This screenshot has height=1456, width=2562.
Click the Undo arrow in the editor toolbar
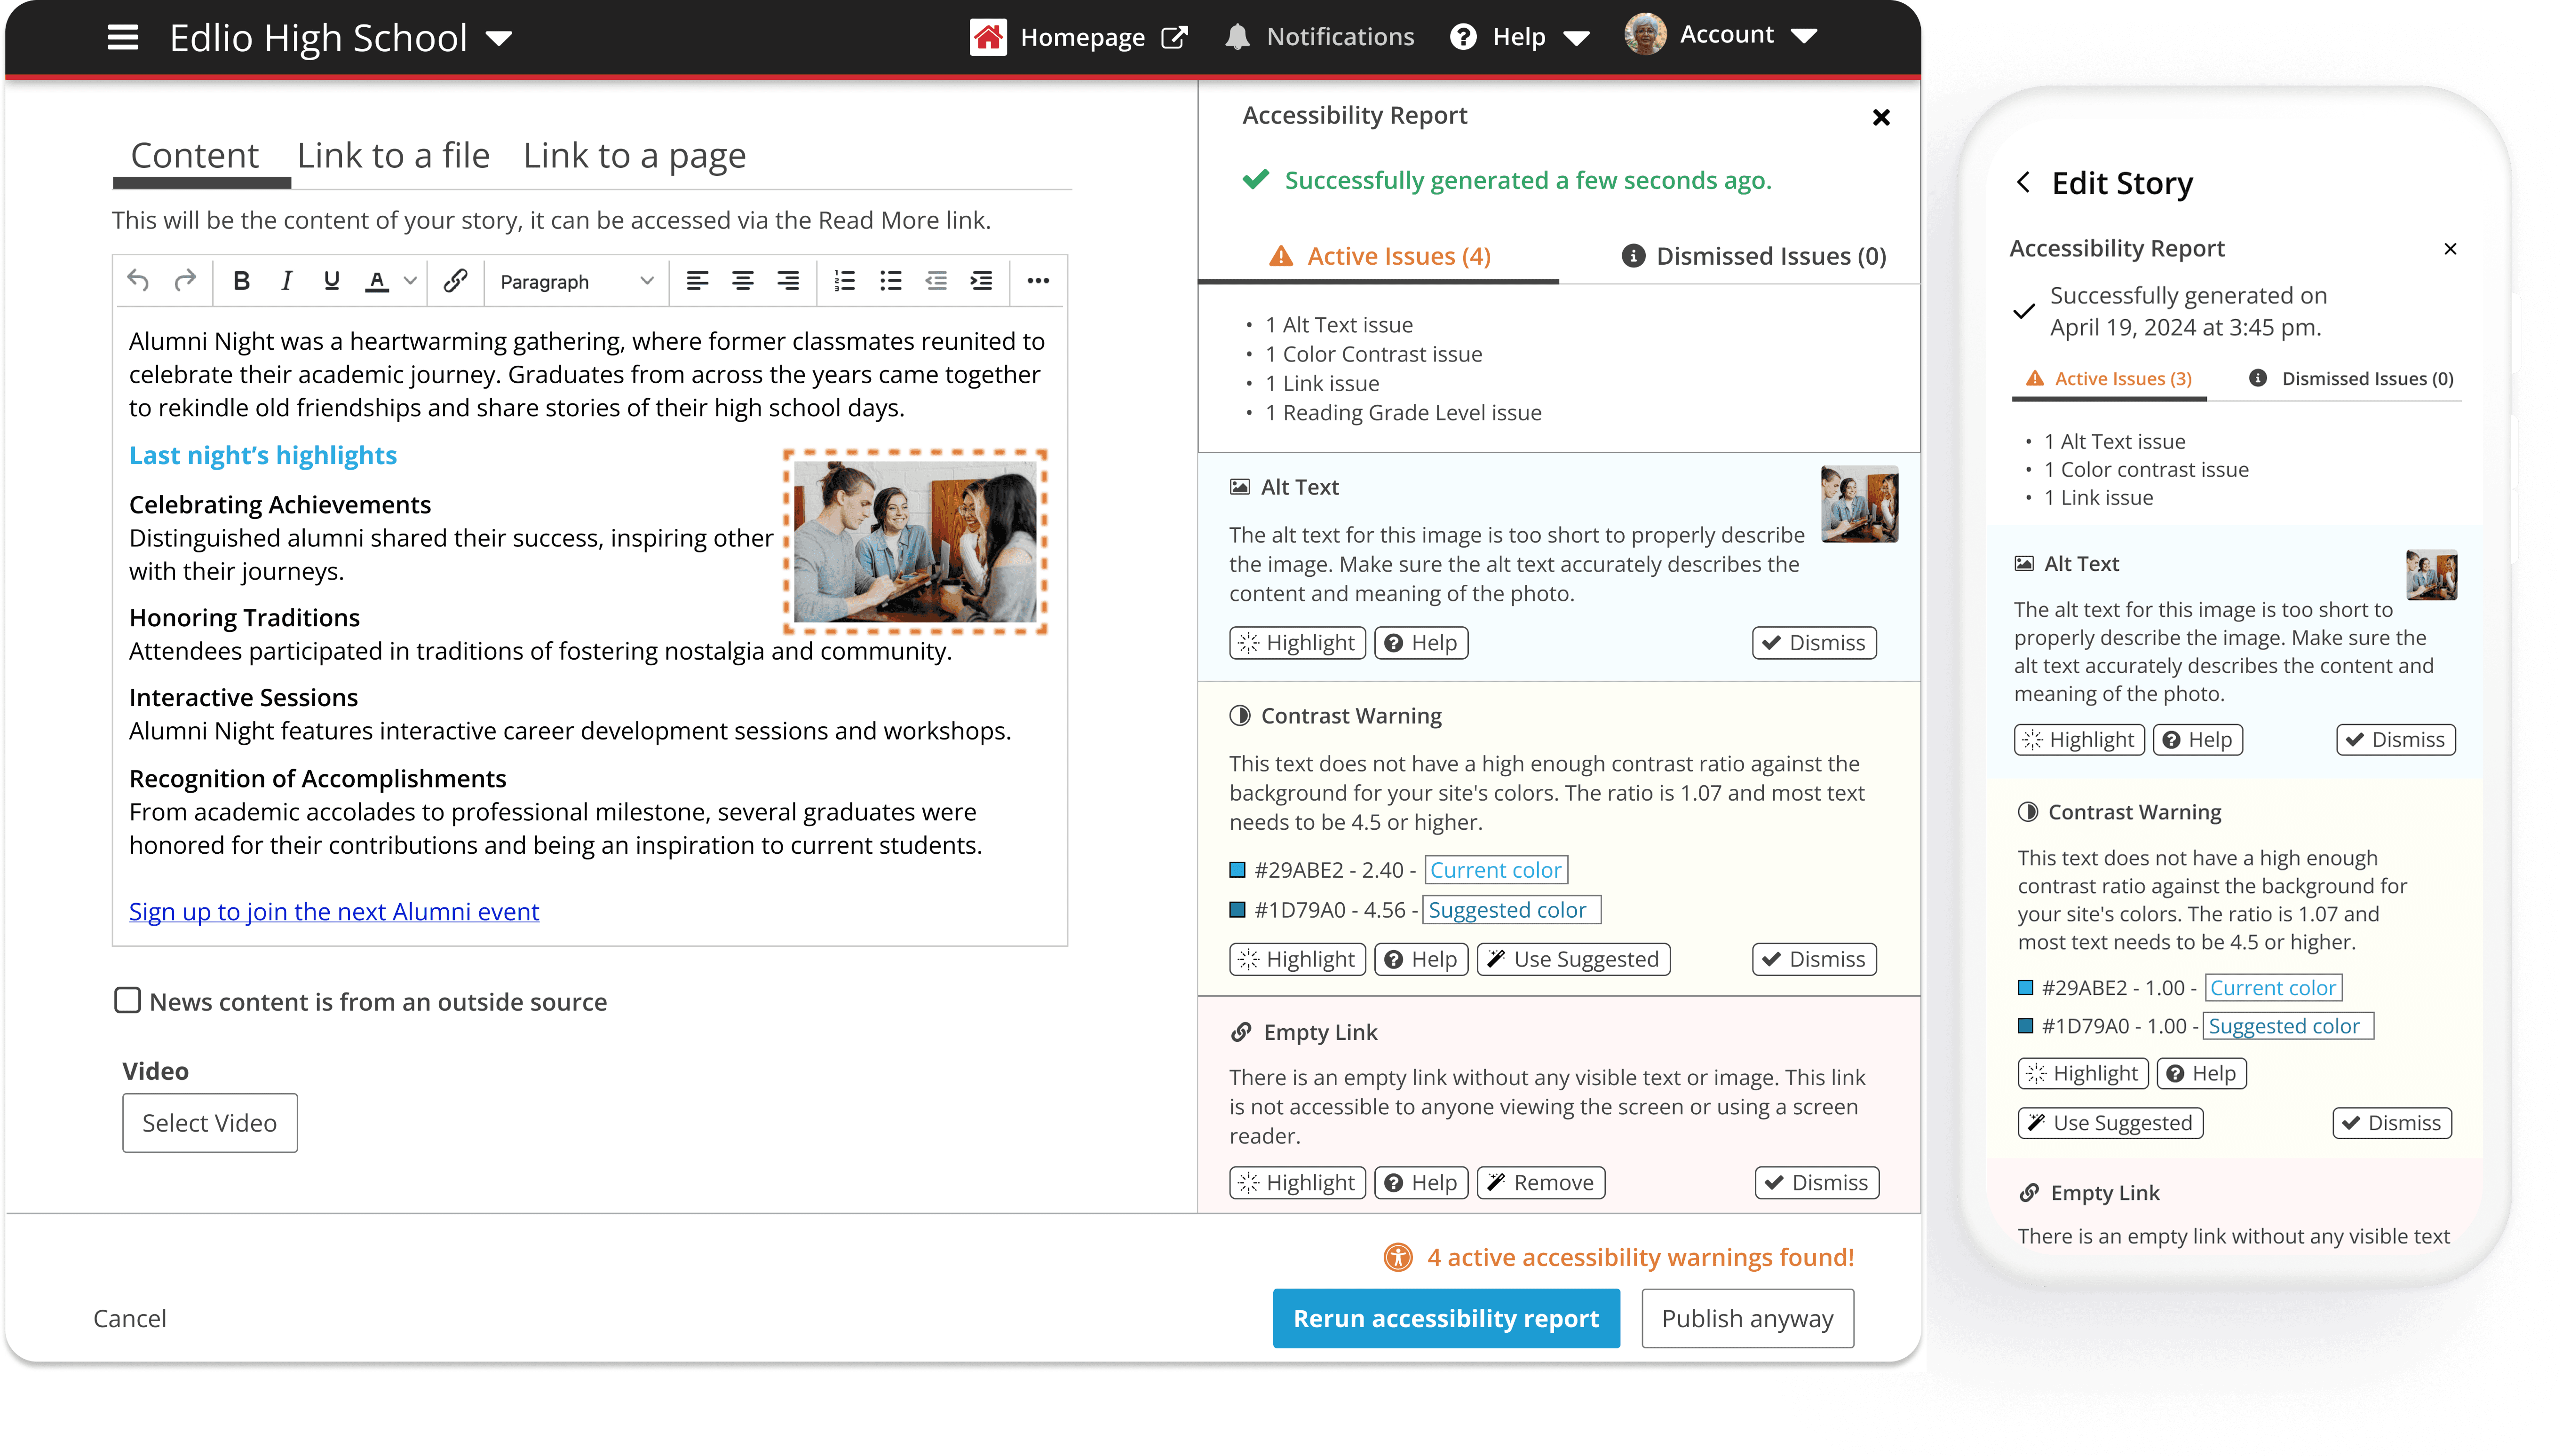click(x=138, y=281)
